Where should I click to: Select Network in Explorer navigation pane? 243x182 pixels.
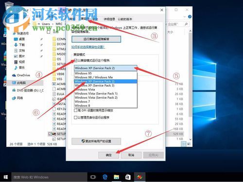[x=17, y=98]
